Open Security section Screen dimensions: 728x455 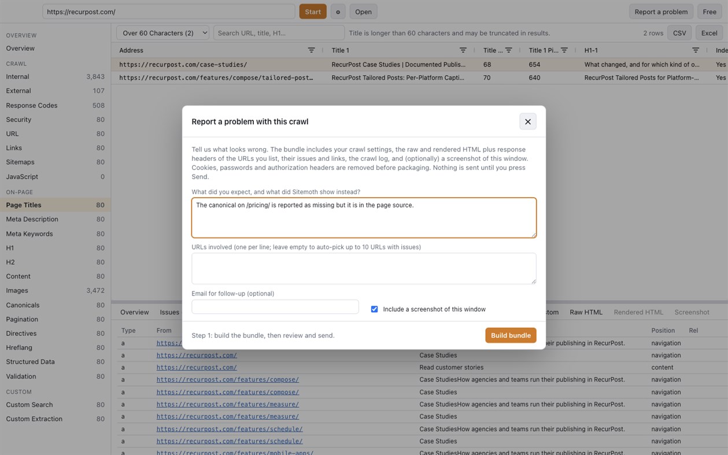click(56, 120)
